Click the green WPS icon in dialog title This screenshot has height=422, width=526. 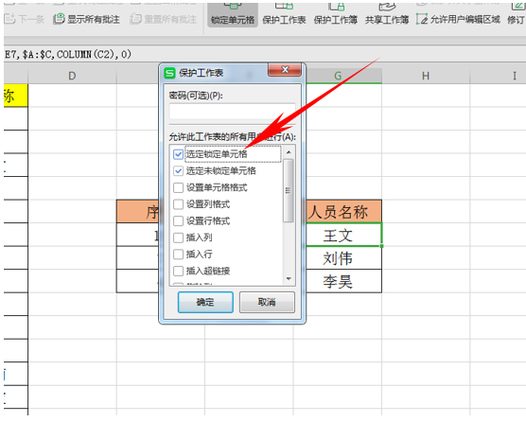169,73
